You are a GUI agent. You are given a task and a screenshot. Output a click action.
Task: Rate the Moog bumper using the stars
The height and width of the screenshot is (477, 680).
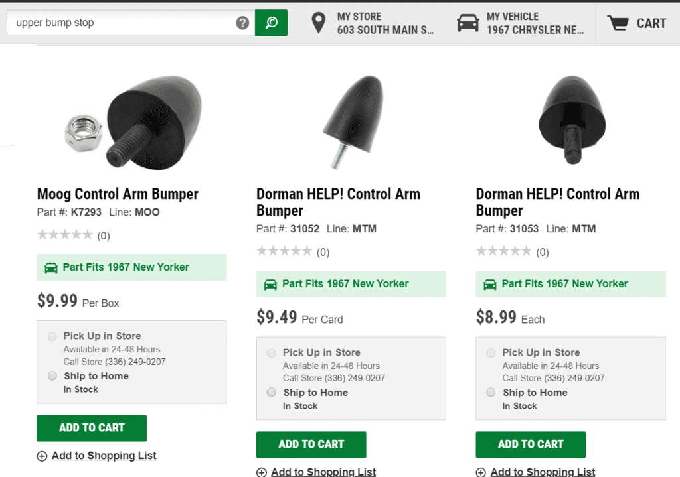pyautogui.click(x=64, y=235)
